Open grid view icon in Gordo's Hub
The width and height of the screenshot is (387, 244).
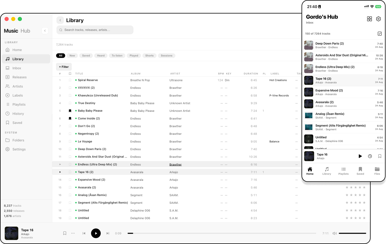(x=369, y=19)
